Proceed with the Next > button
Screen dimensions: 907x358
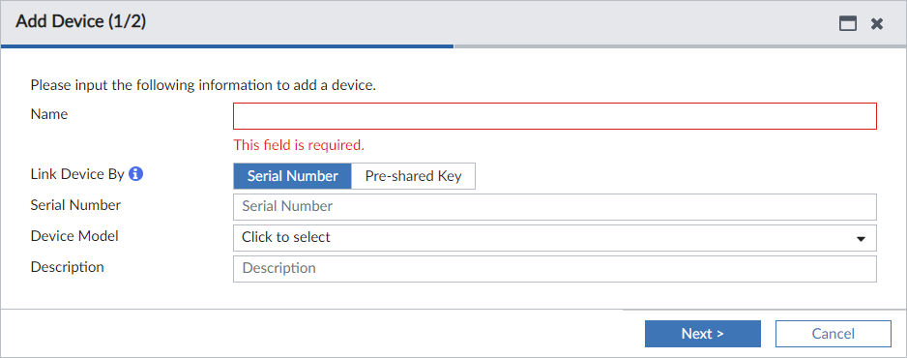[703, 334]
